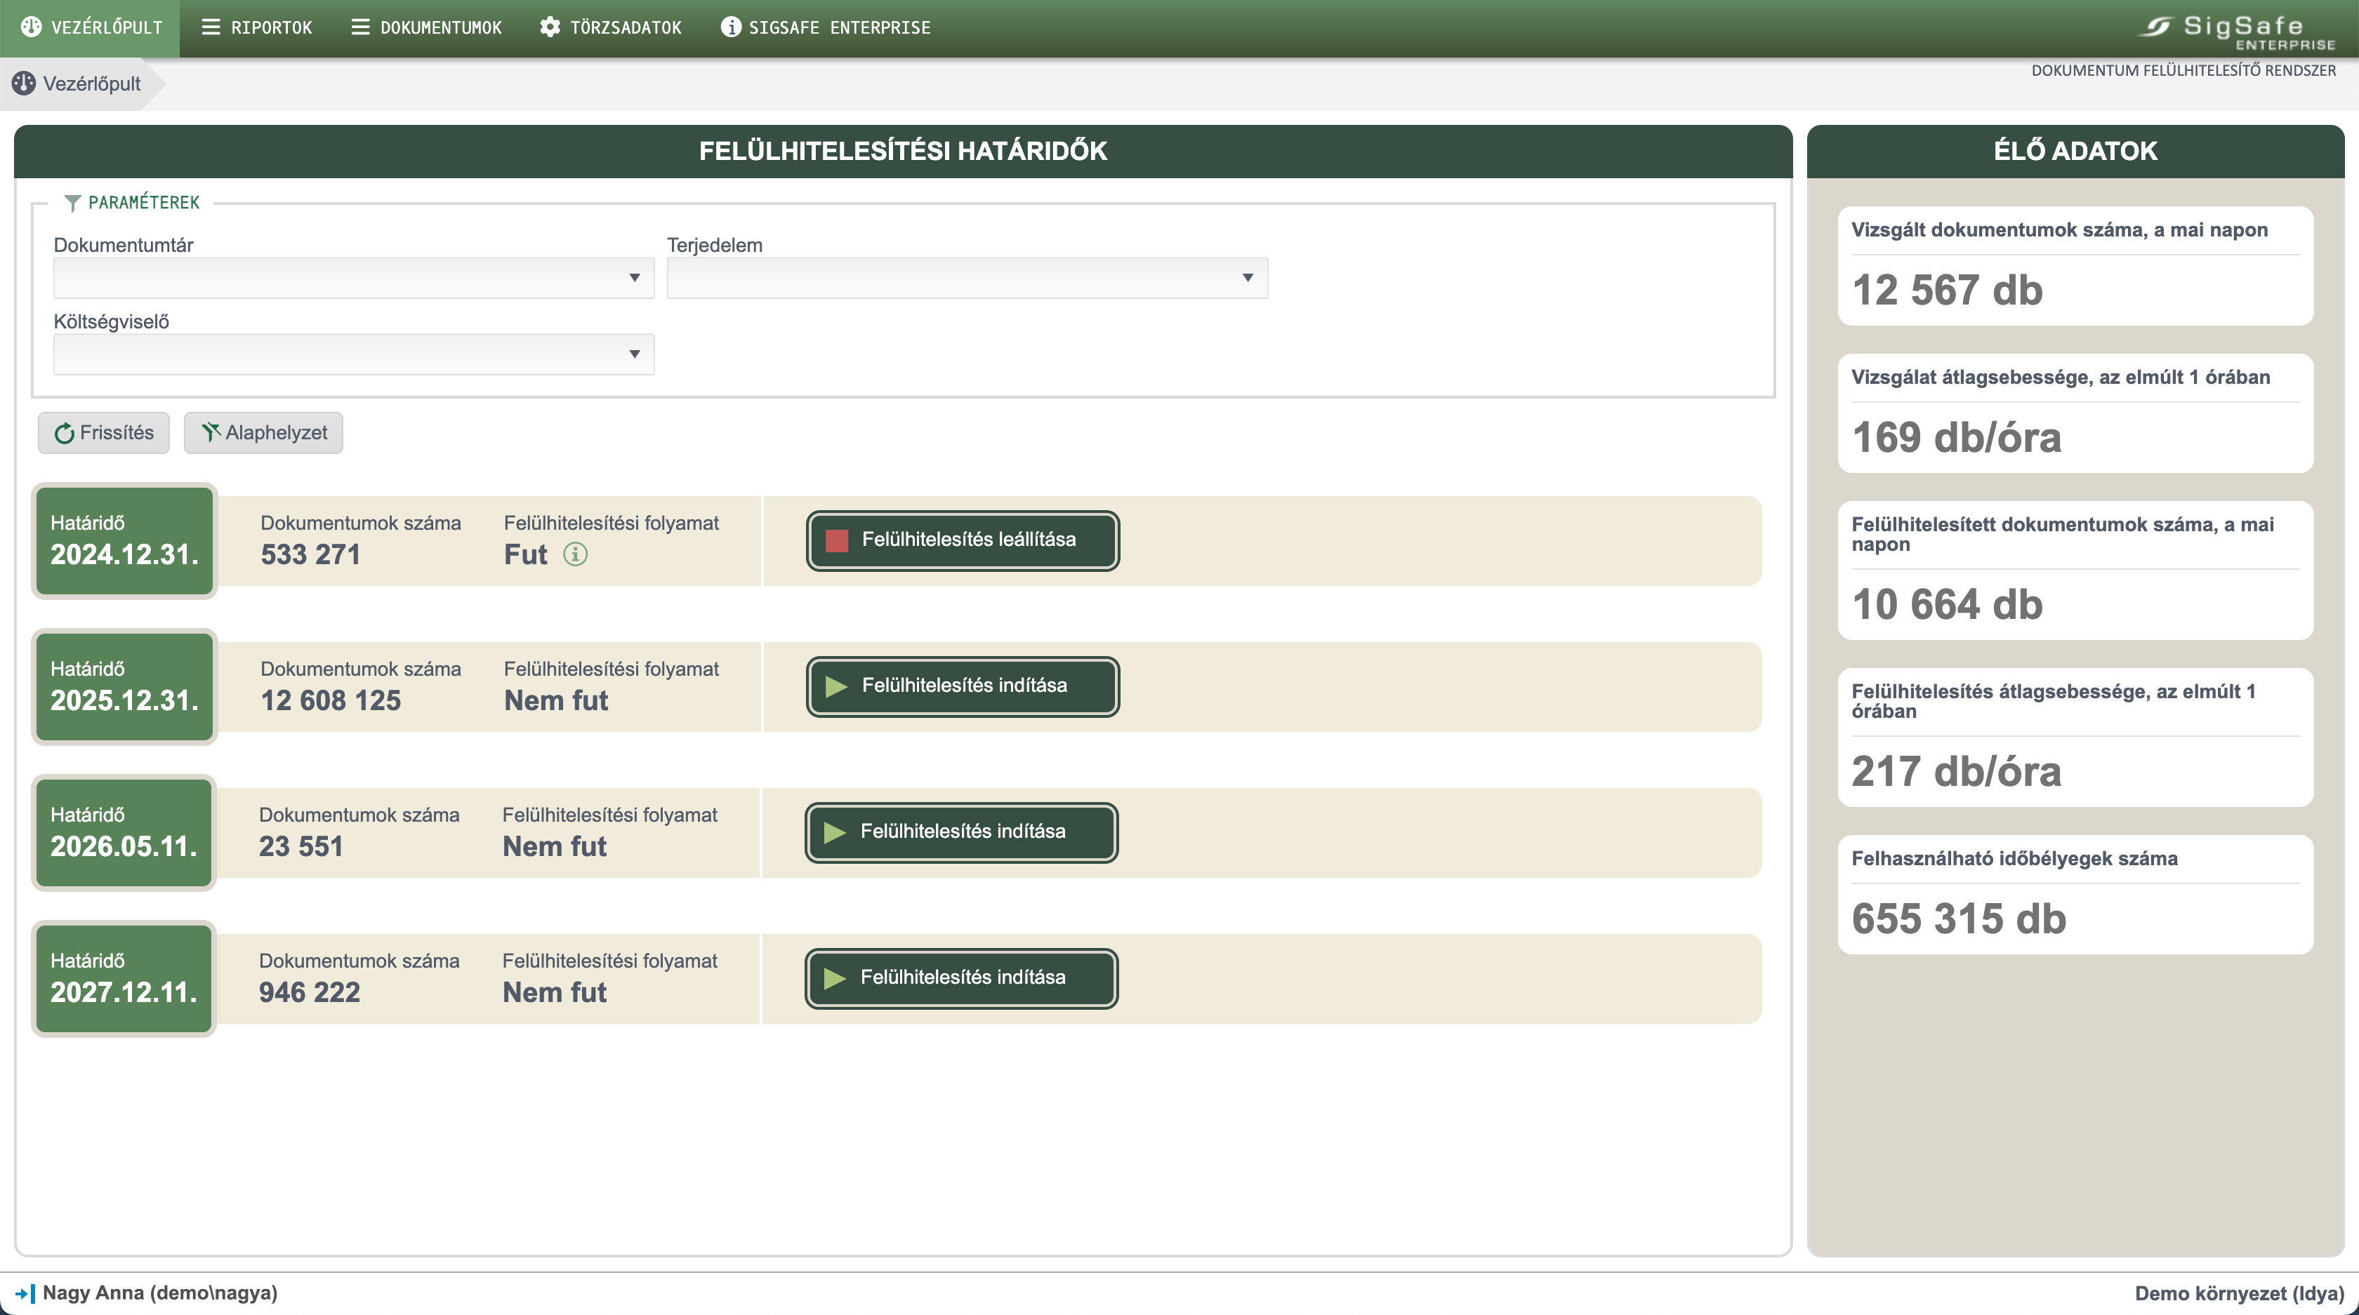This screenshot has height=1315, width=2359.
Task: Click the 2027.12.11. deadline tile
Action: (x=124, y=978)
